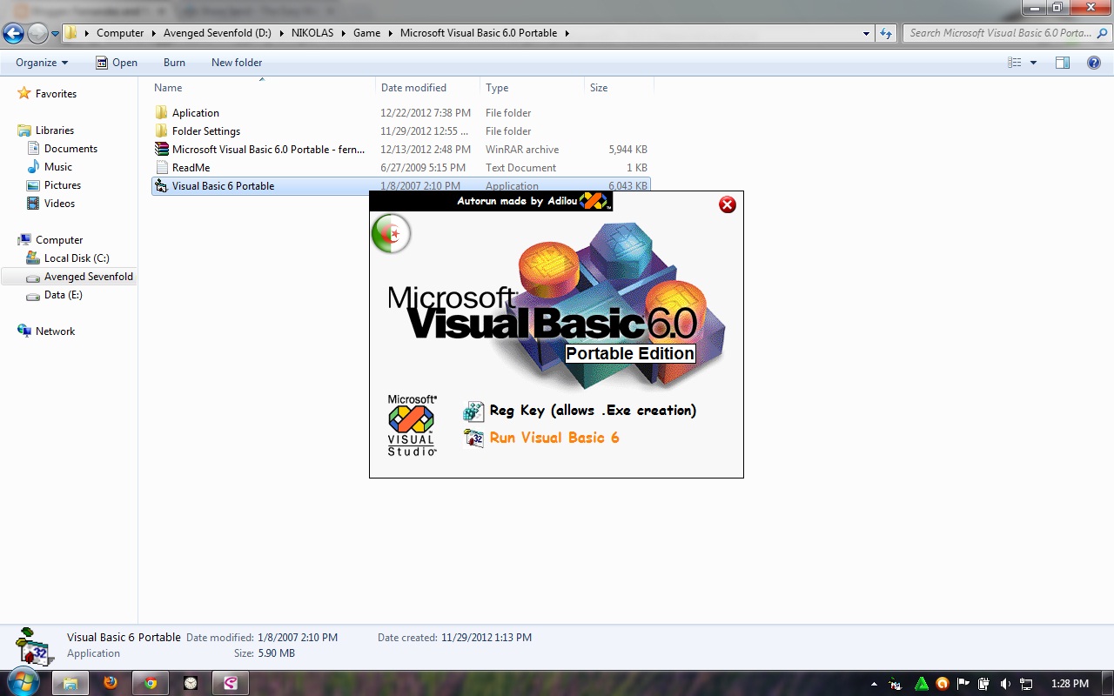The height and width of the screenshot is (696, 1114).
Task: Sort files by Type column
Action: (x=532, y=88)
